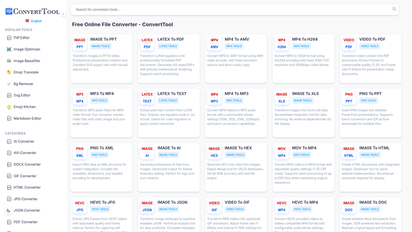Click the IMAGE PPT format icon
Screen dimensions: 412x232
[x=80, y=43]
